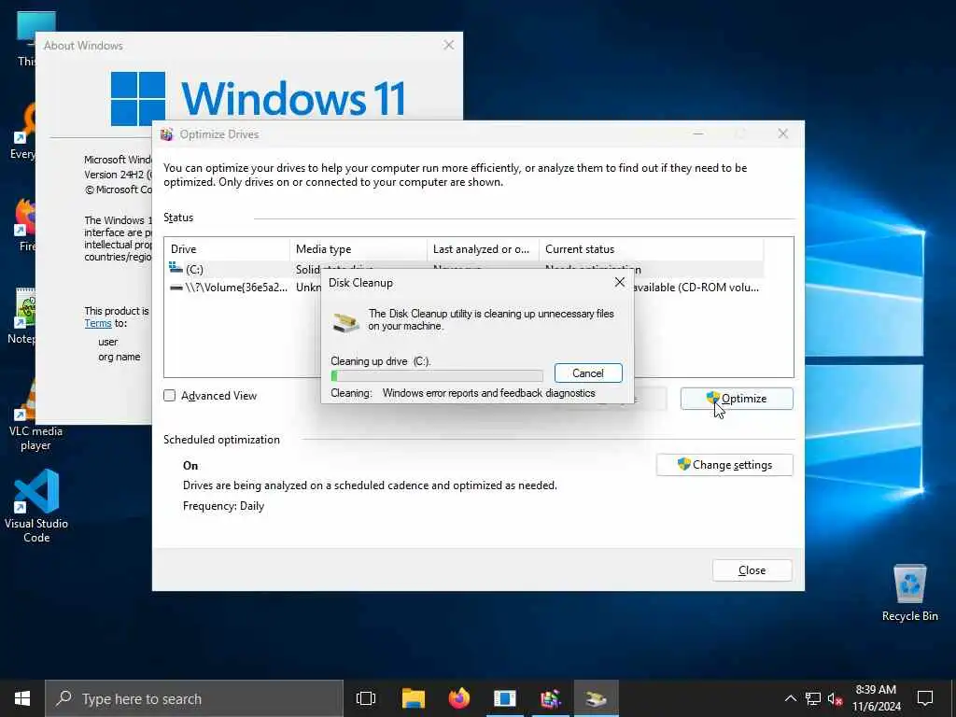The width and height of the screenshot is (956, 717).
Task: Close the Optimize Drives window
Action: 783,134
